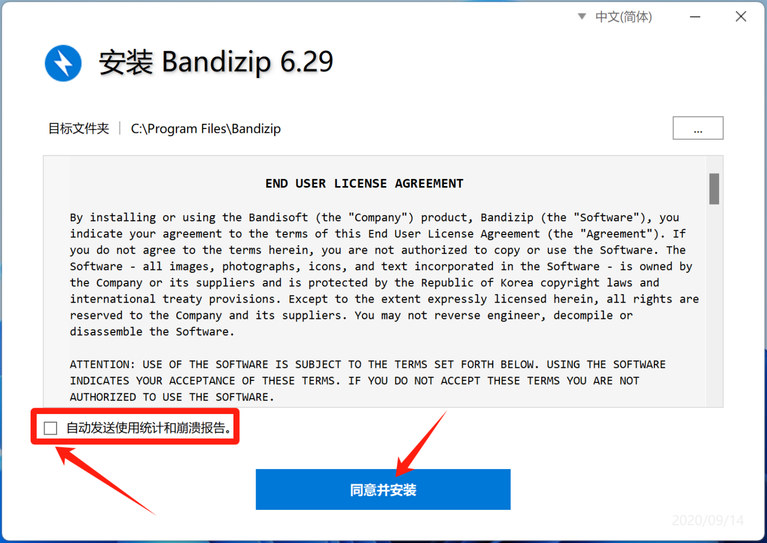Click the blue Bandizip lightning logo
The height and width of the screenshot is (543, 767).
63,63
